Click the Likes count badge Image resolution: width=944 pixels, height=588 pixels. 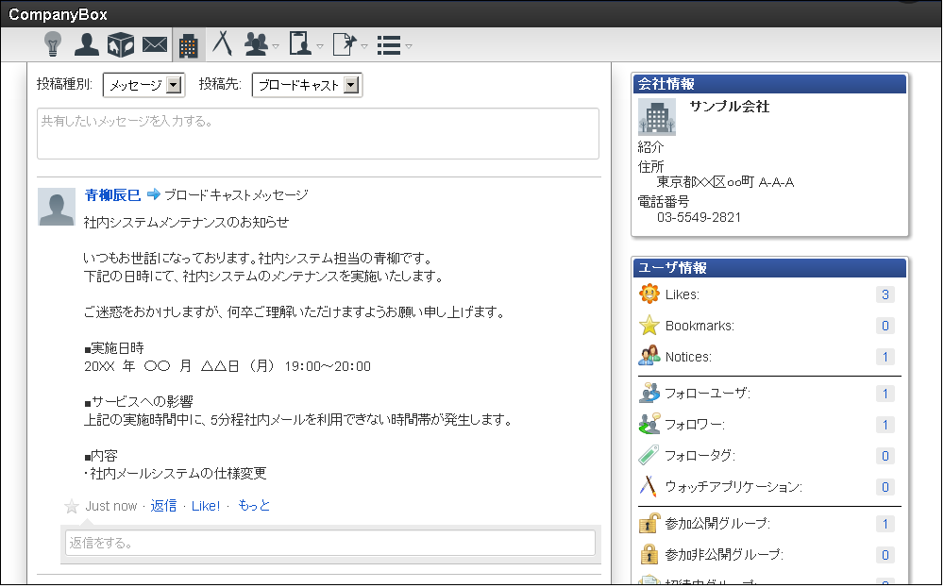click(x=885, y=294)
